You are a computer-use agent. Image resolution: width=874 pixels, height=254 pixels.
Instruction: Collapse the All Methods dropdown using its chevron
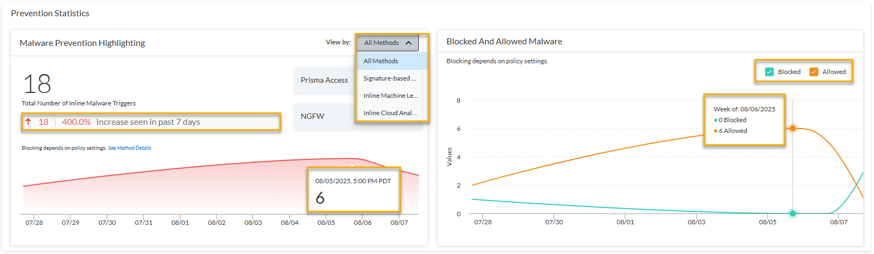click(x=409, y=43)
